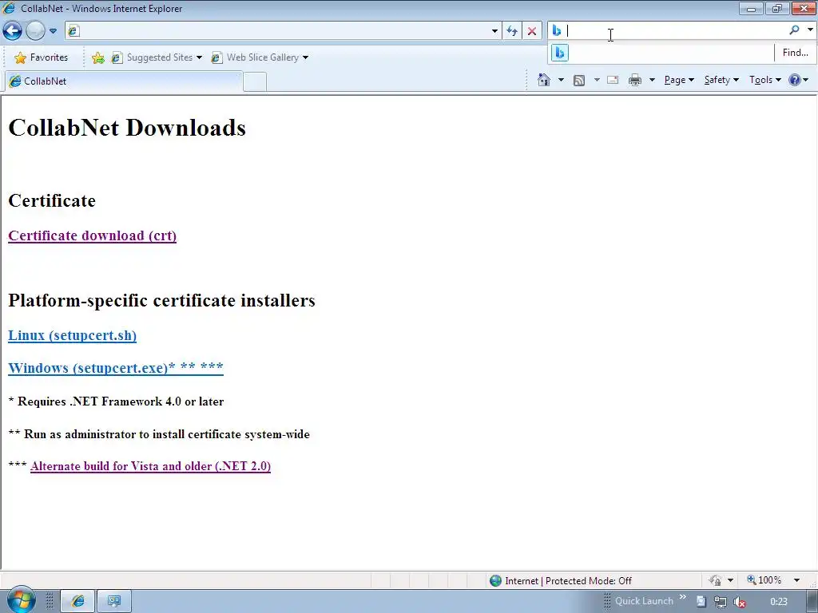Click the Refresh page icon
This screenshot has height=613, width=818.
pyautogui.click(x=512, y=31)
